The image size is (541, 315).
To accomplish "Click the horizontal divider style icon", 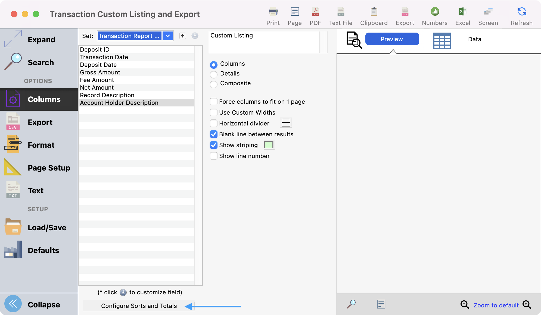I will coord(286,122).
